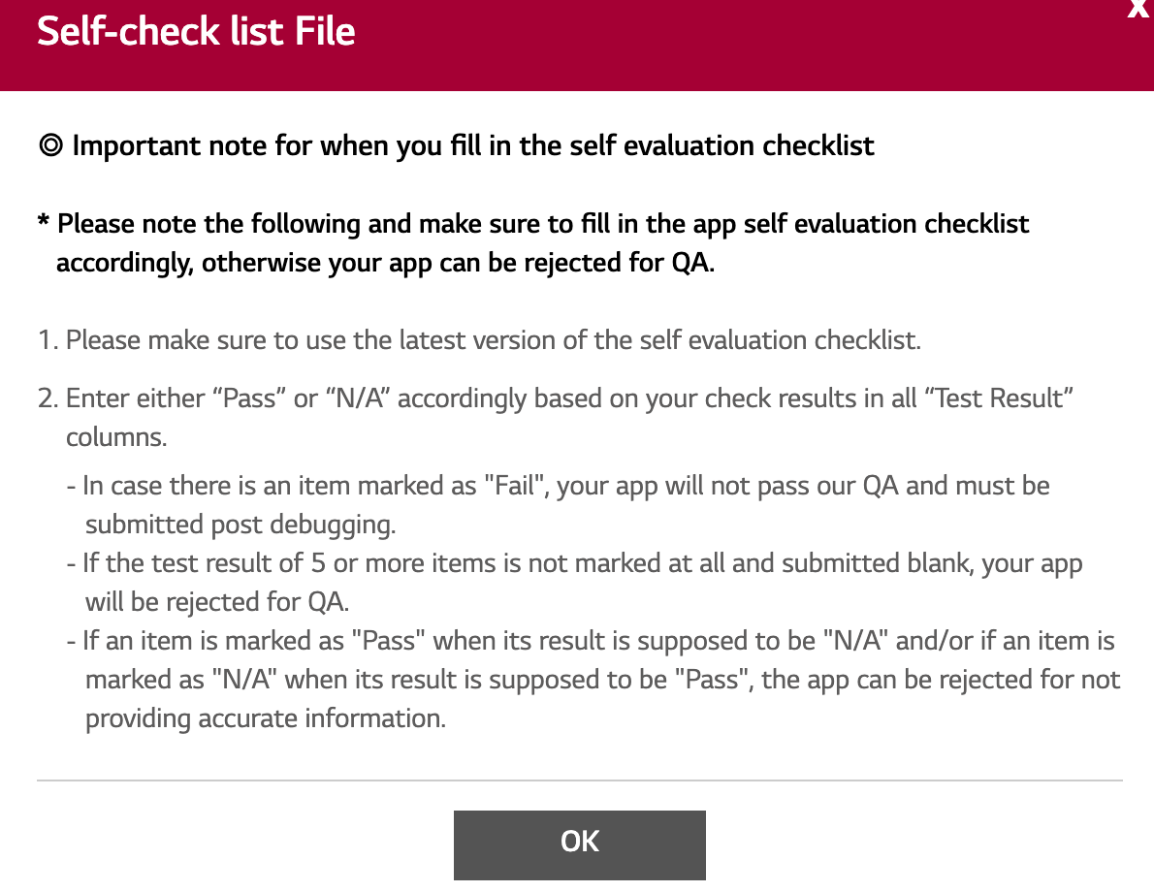Click note 1 about latest checklist version
The image size is (1154, 892).
click(x=479, y=340)
